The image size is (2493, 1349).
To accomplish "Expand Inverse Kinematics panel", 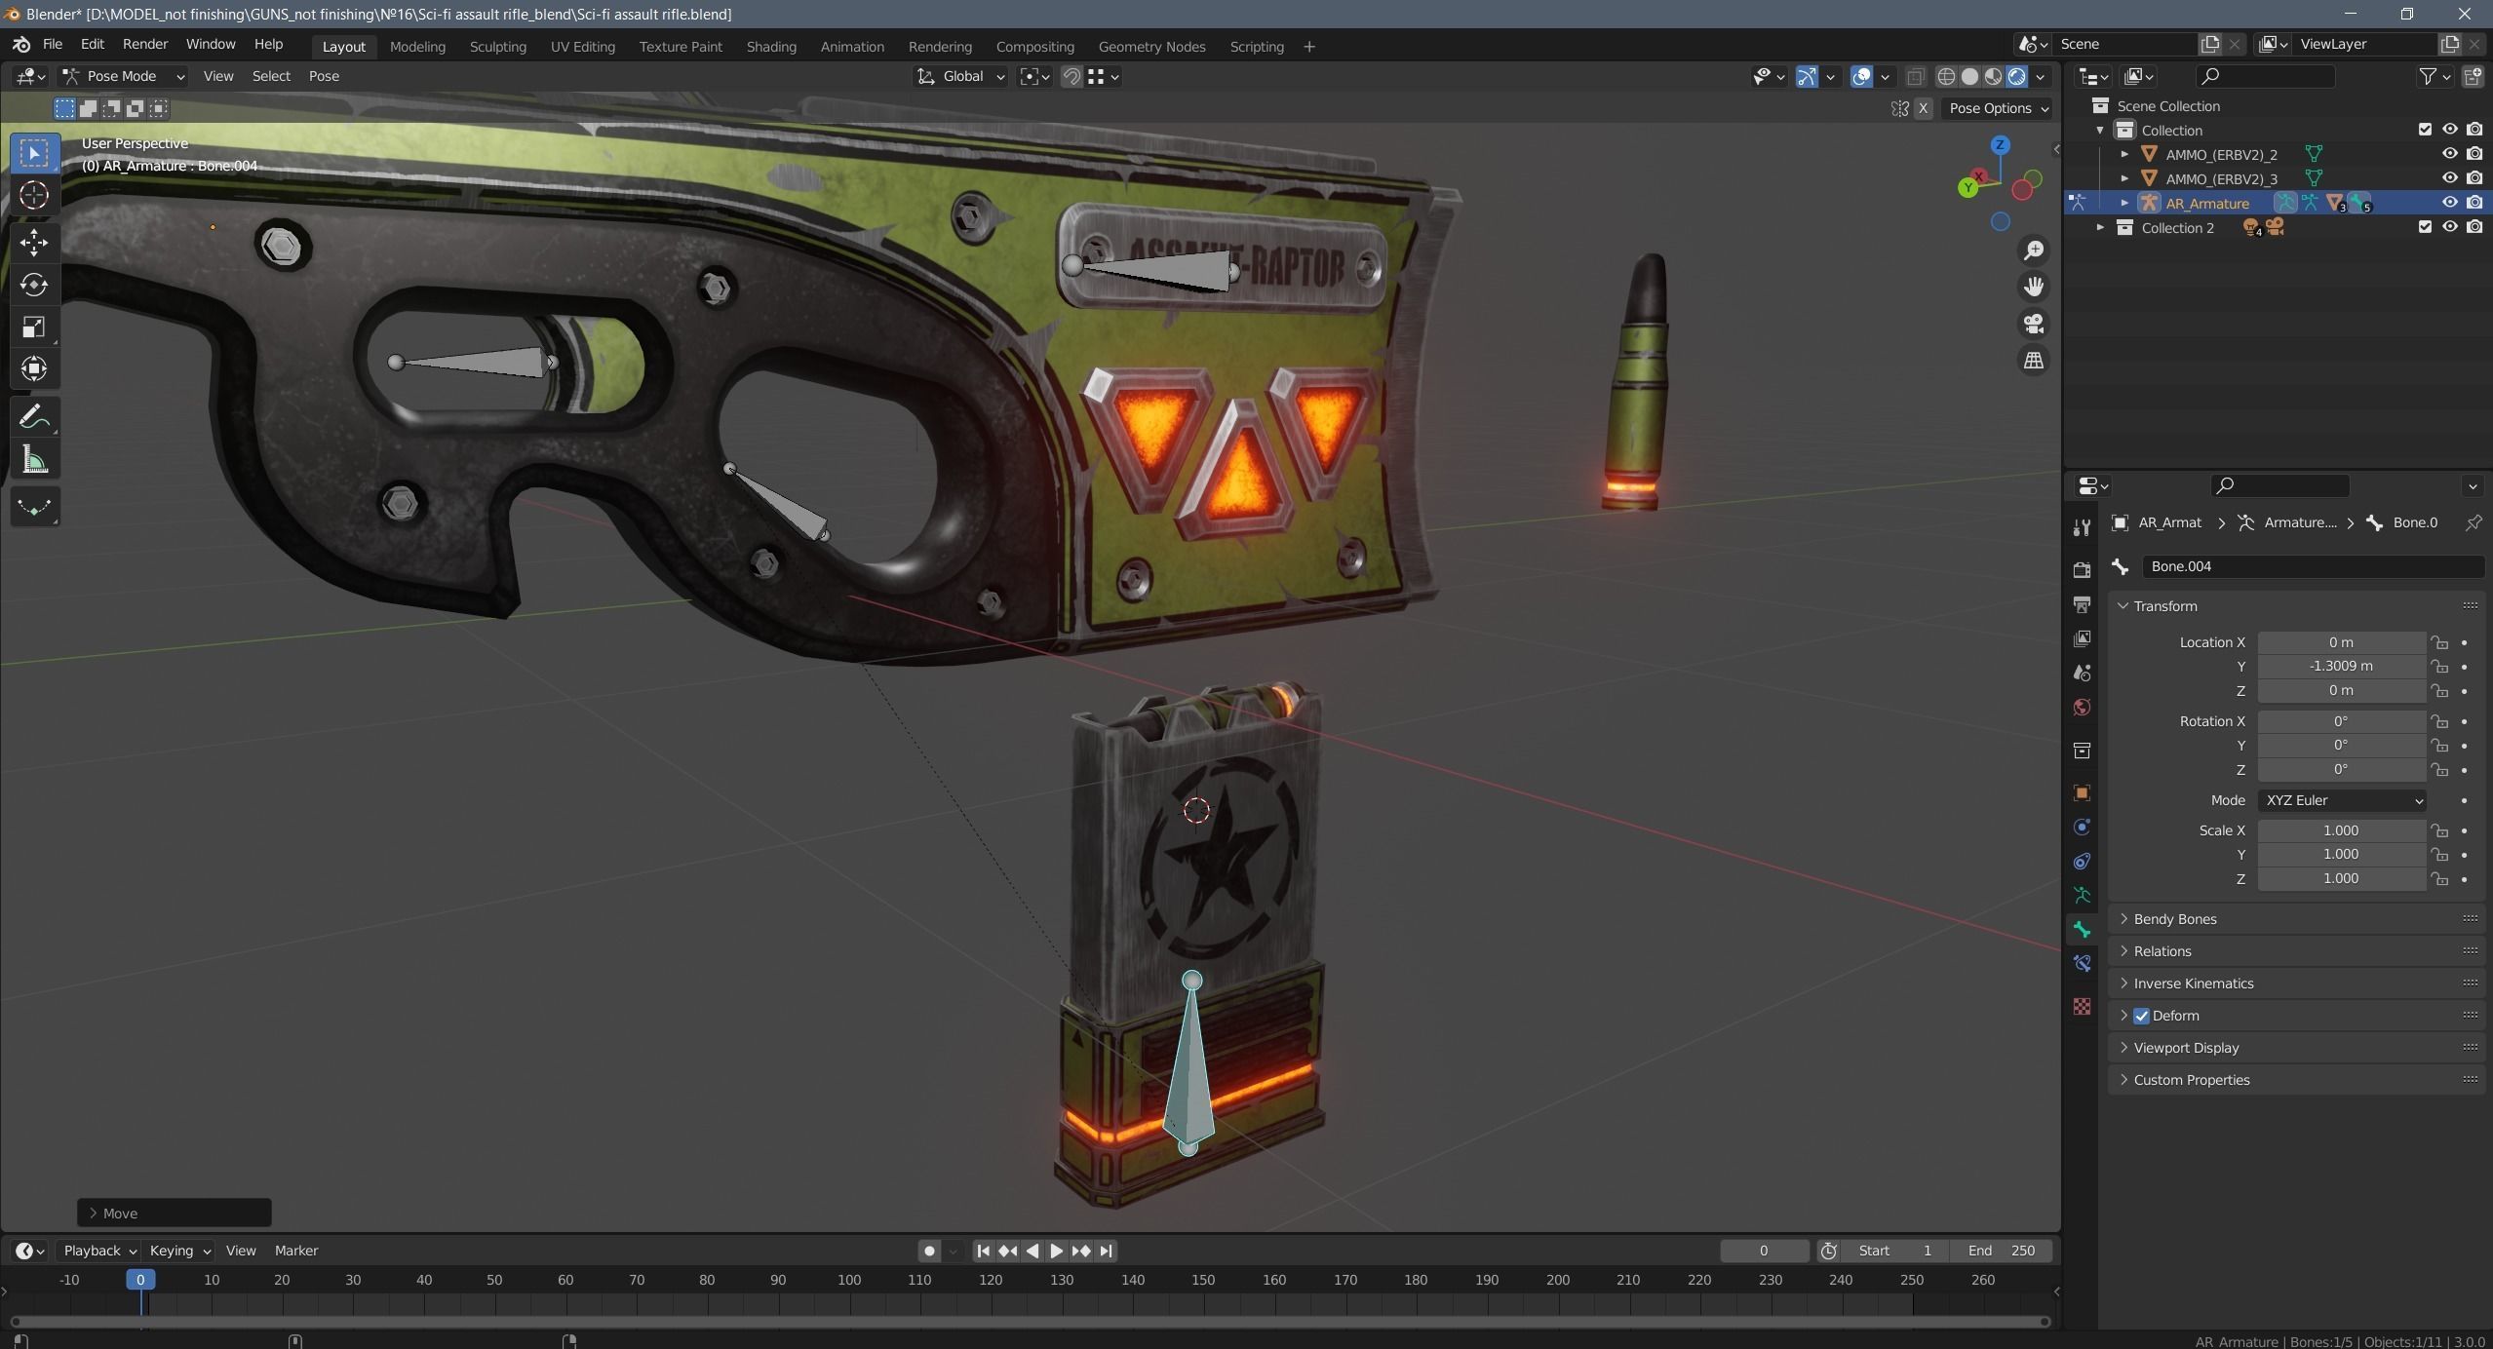I will 2193,983.
